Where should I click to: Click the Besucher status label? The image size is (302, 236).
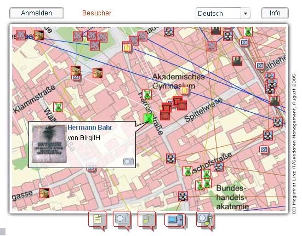pos(96,13)
